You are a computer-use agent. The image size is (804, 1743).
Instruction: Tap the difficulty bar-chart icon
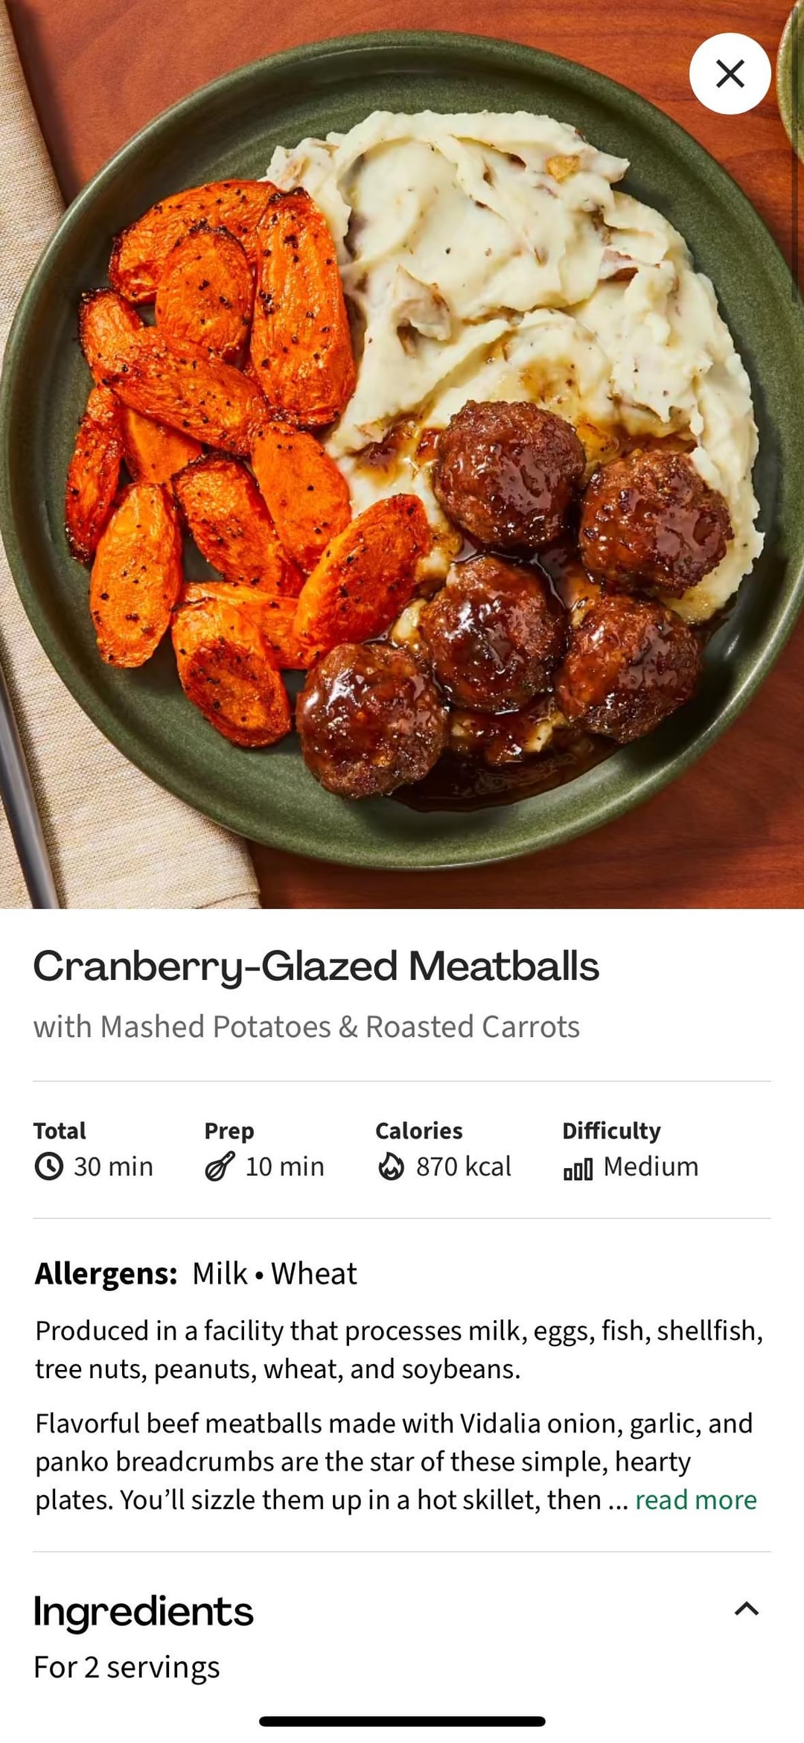[578, 1168]
